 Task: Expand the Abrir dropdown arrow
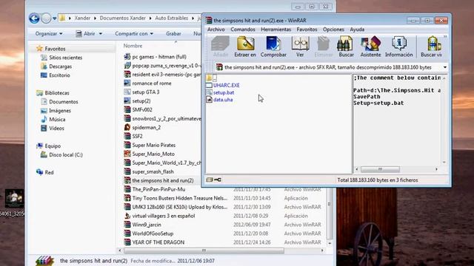tap(101, 34)
